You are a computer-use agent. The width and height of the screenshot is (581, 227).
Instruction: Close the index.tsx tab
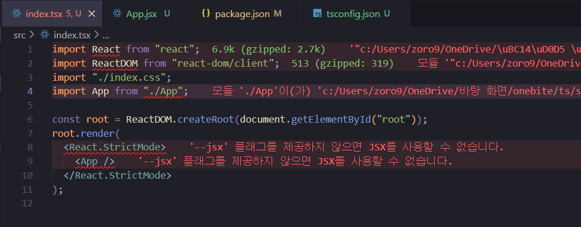click(92, 14)
